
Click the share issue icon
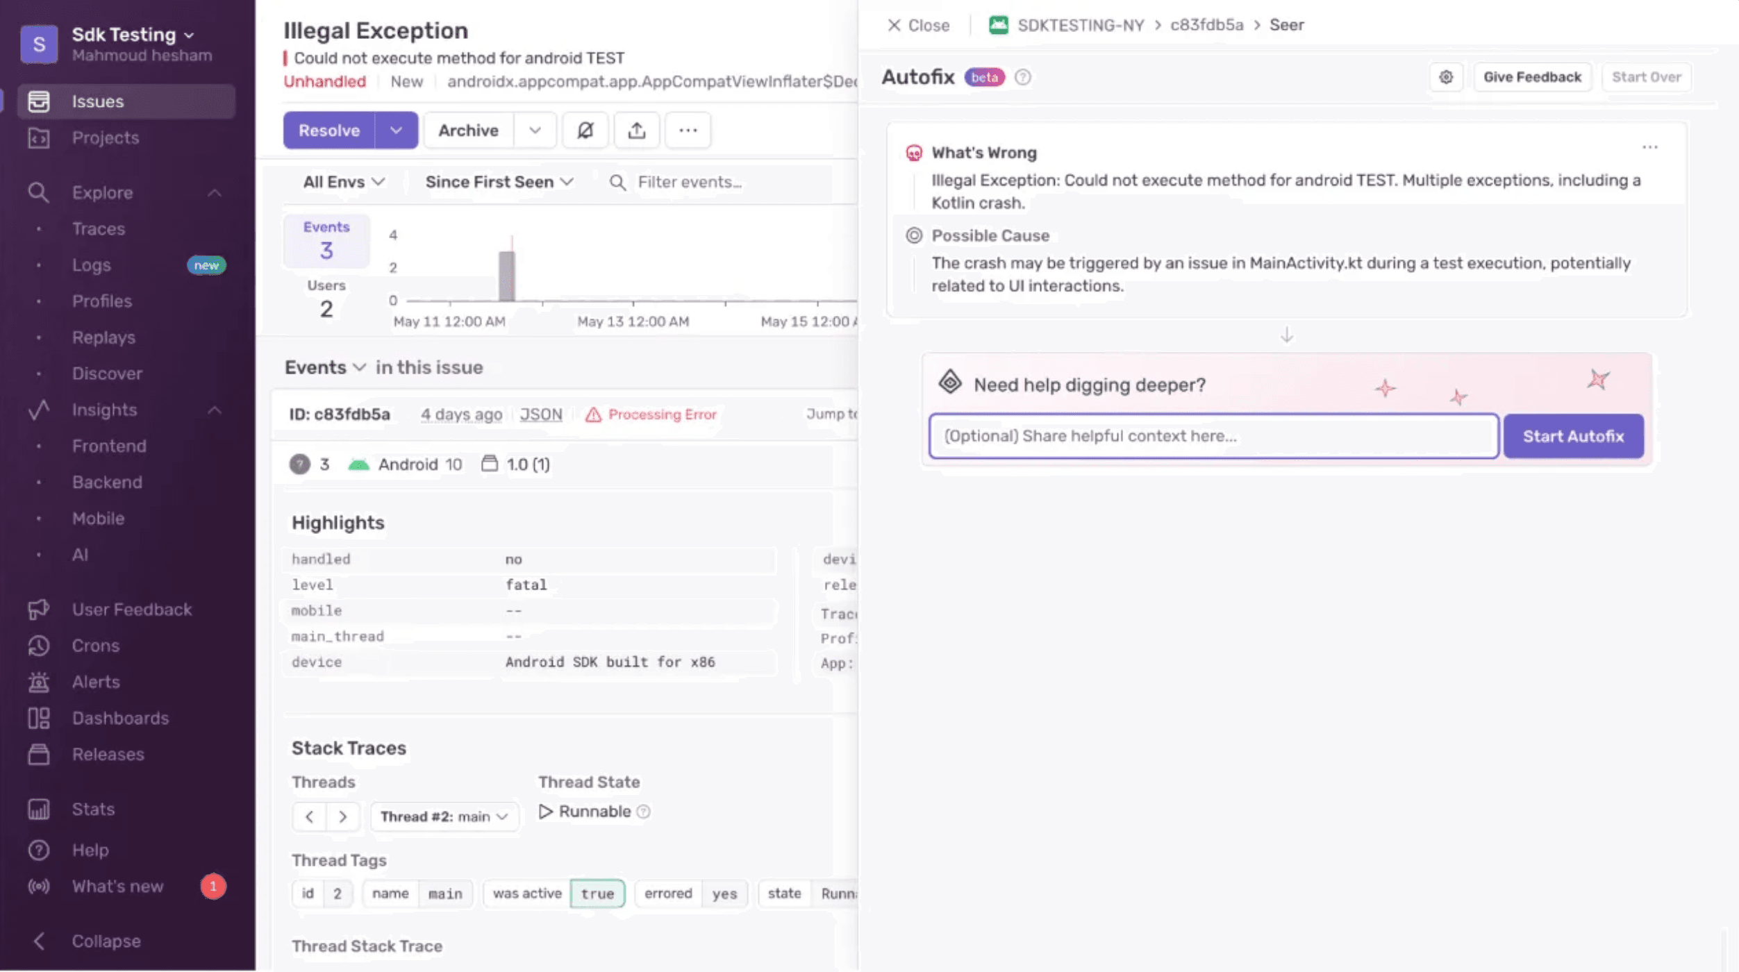(636, 130)
